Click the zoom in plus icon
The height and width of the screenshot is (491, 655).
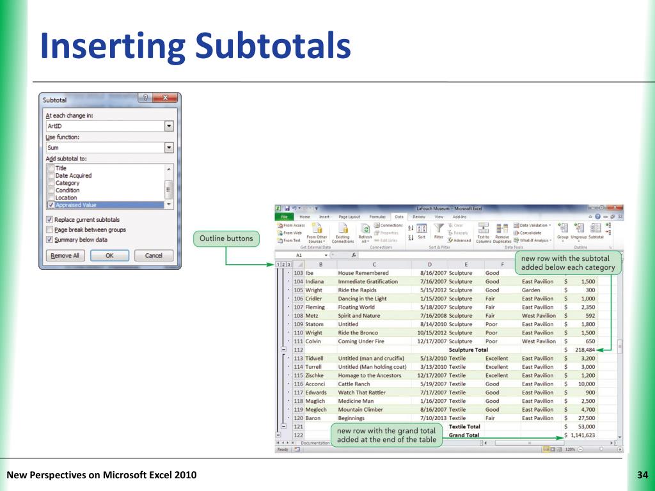click(x=620, y=449)
